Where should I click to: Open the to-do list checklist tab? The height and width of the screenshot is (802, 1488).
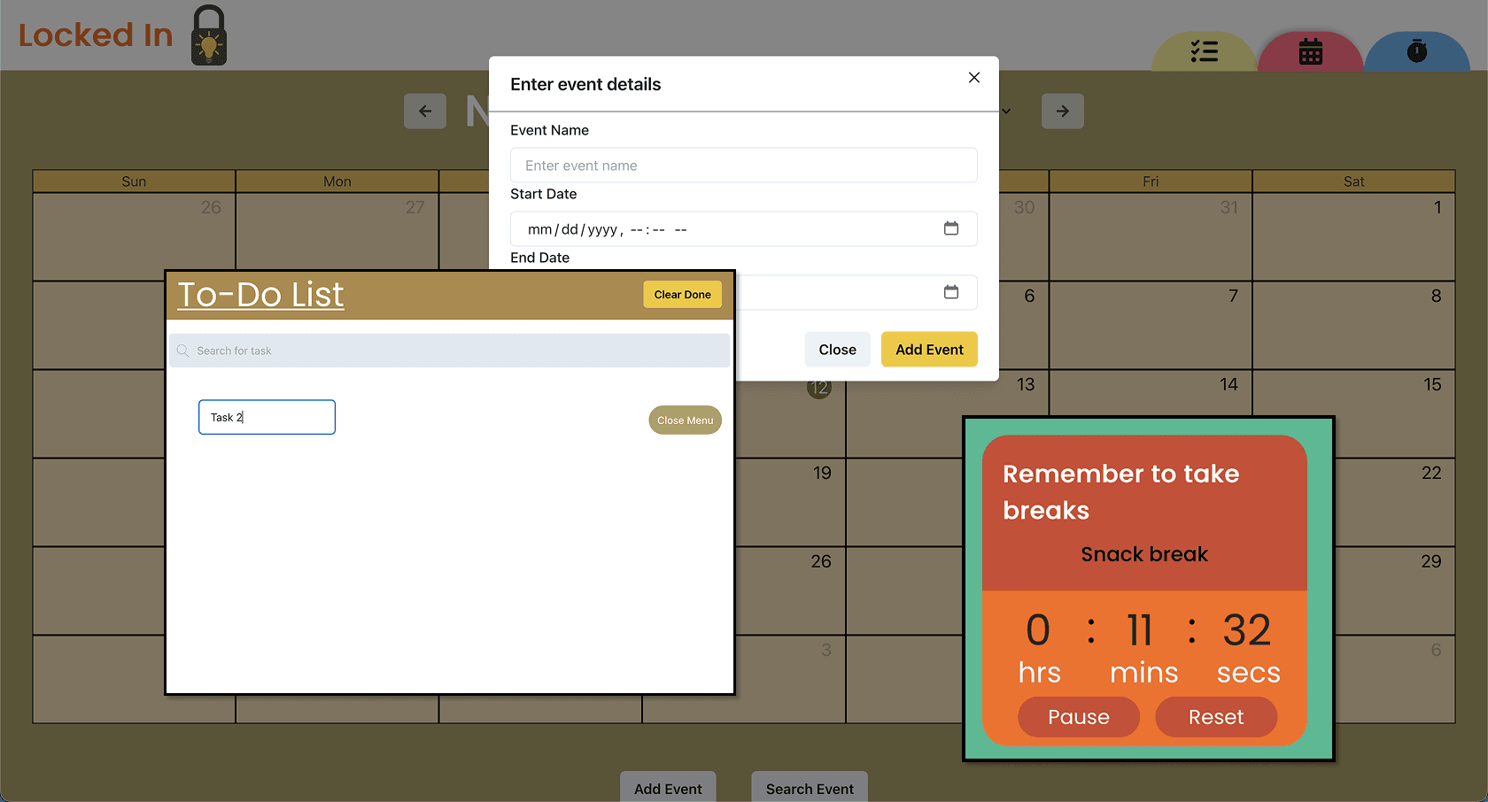click(1204, 52)
